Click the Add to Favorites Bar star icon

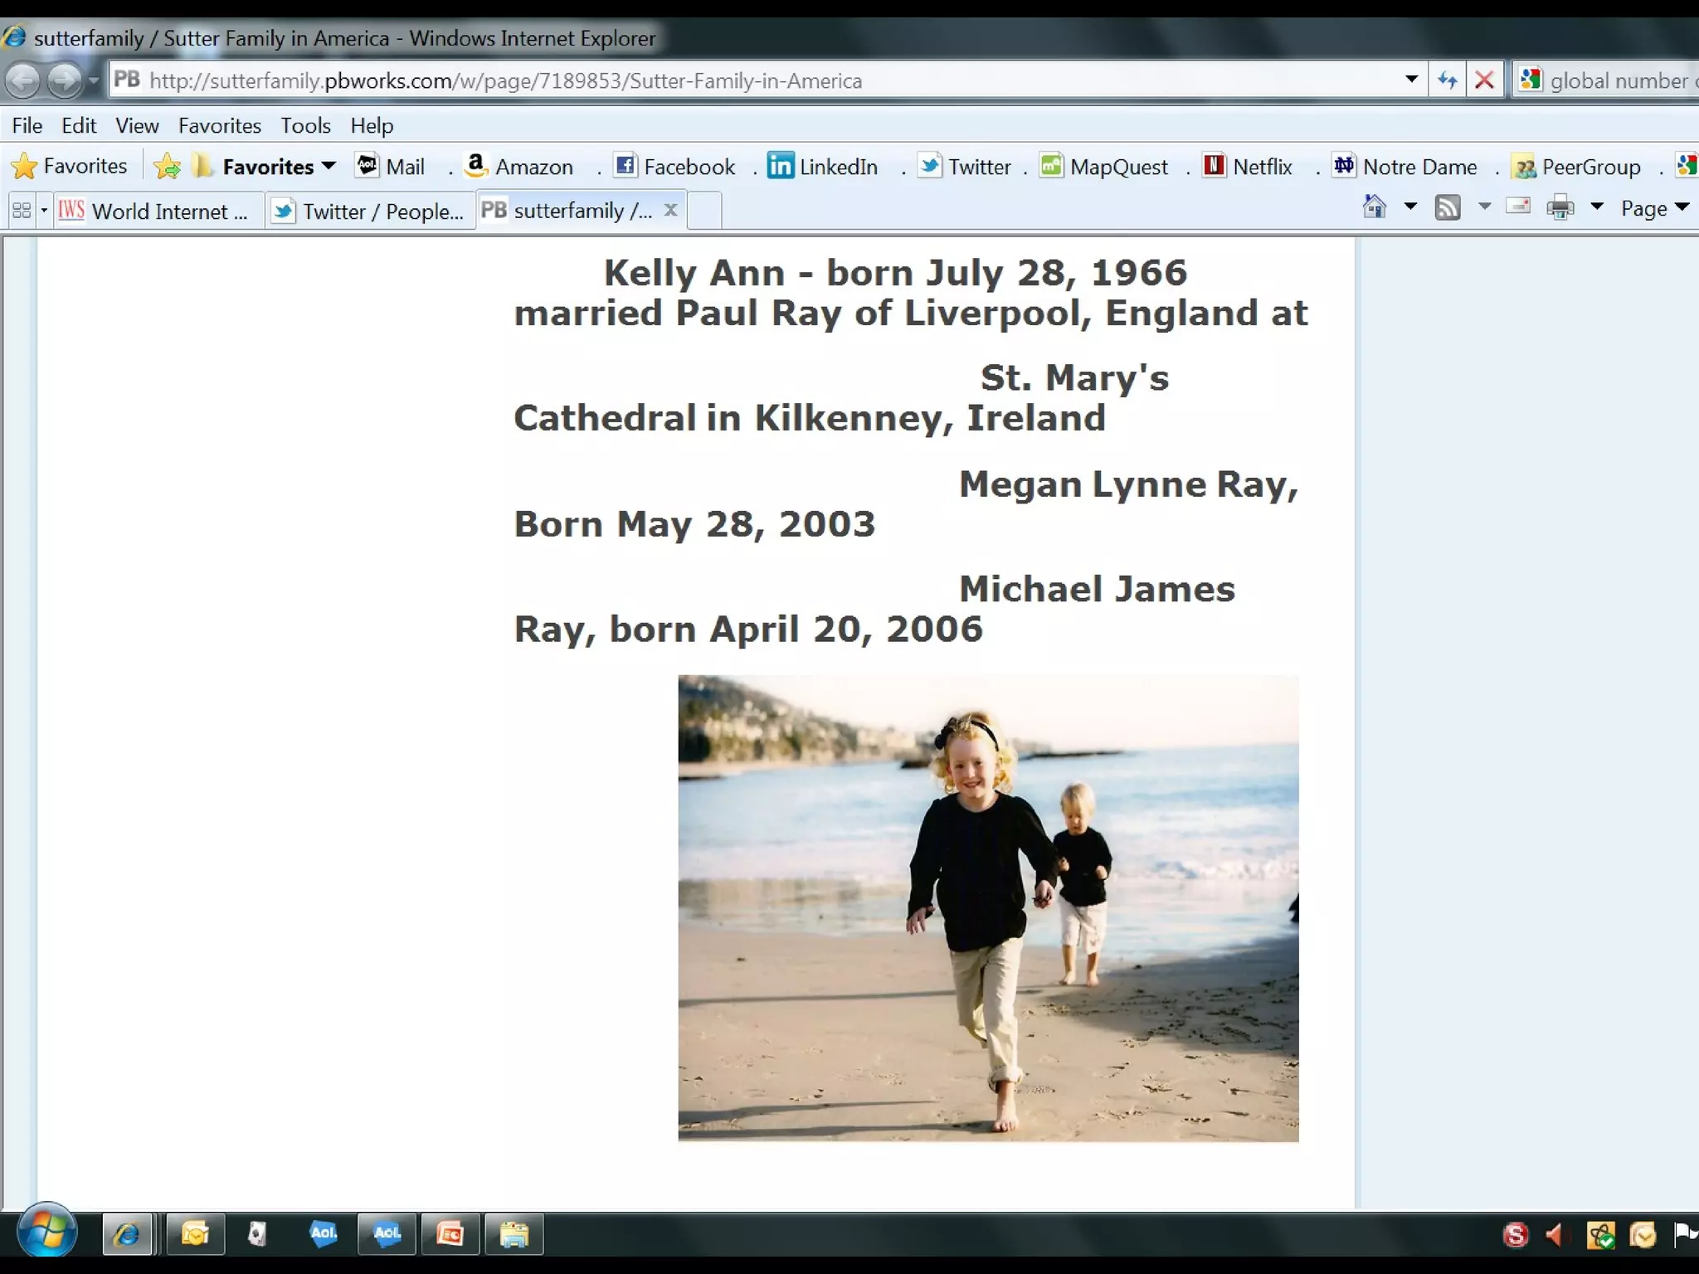(x=168, y=167)
